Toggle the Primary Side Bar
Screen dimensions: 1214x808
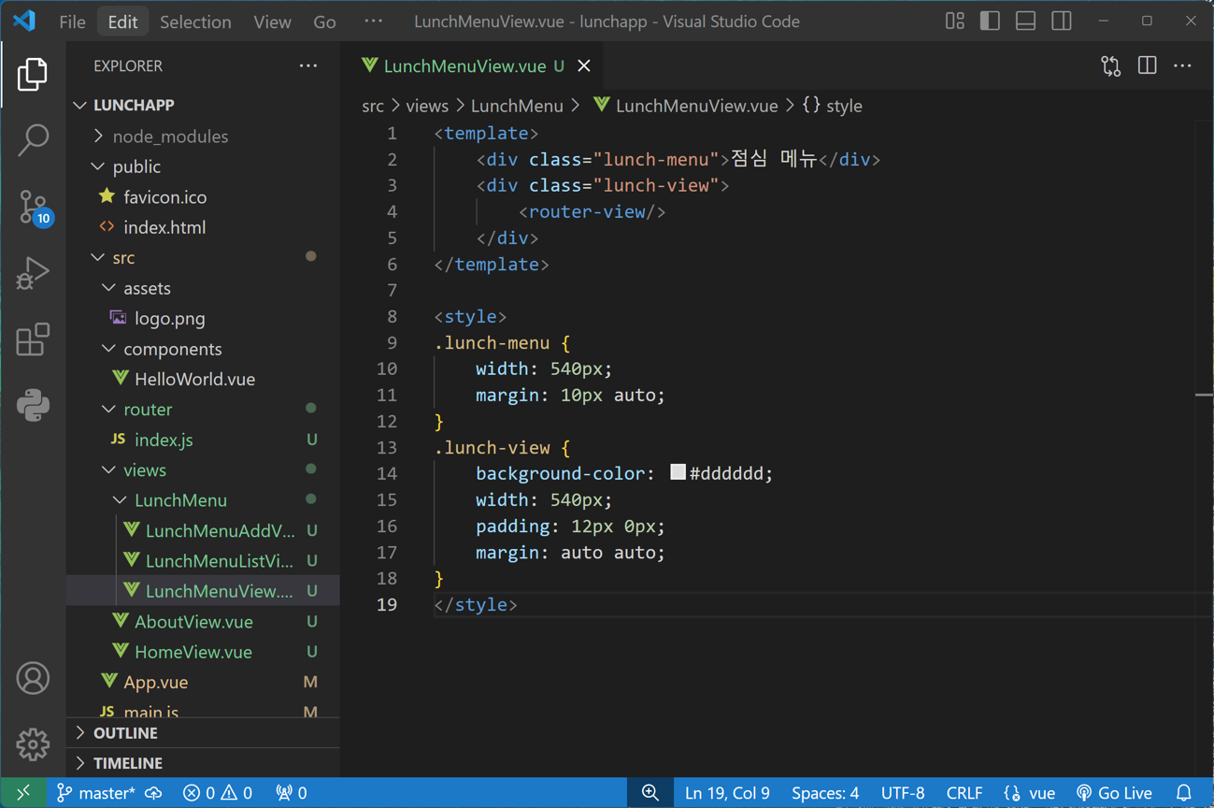point(990,21)
